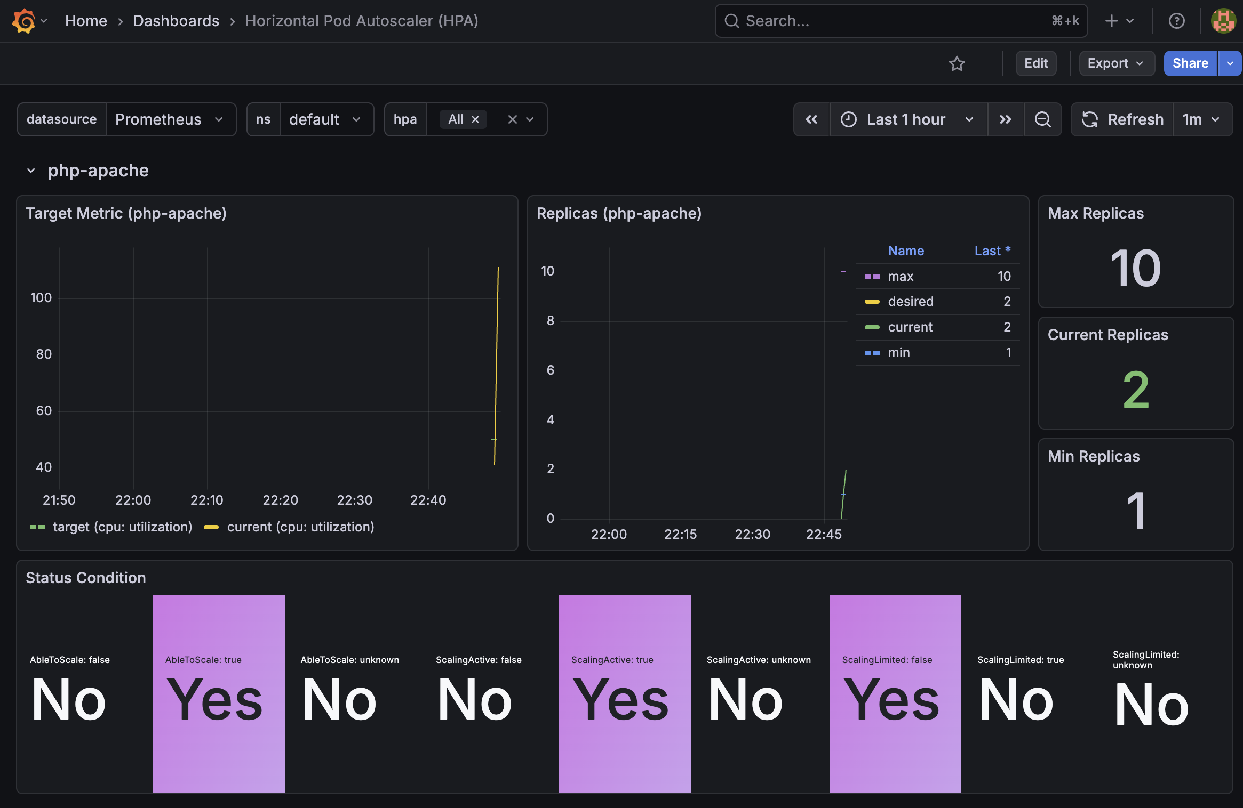Shift time range forward with double-right arrows
1243x808 pixels.
tap(1006, 120)
